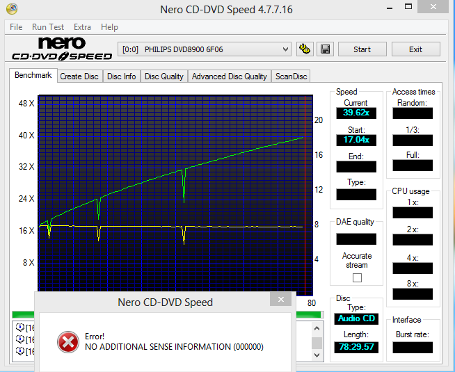Click the CPU usage 2x field
The width and height of the screenshot is (455, 372).
(413, 240)
